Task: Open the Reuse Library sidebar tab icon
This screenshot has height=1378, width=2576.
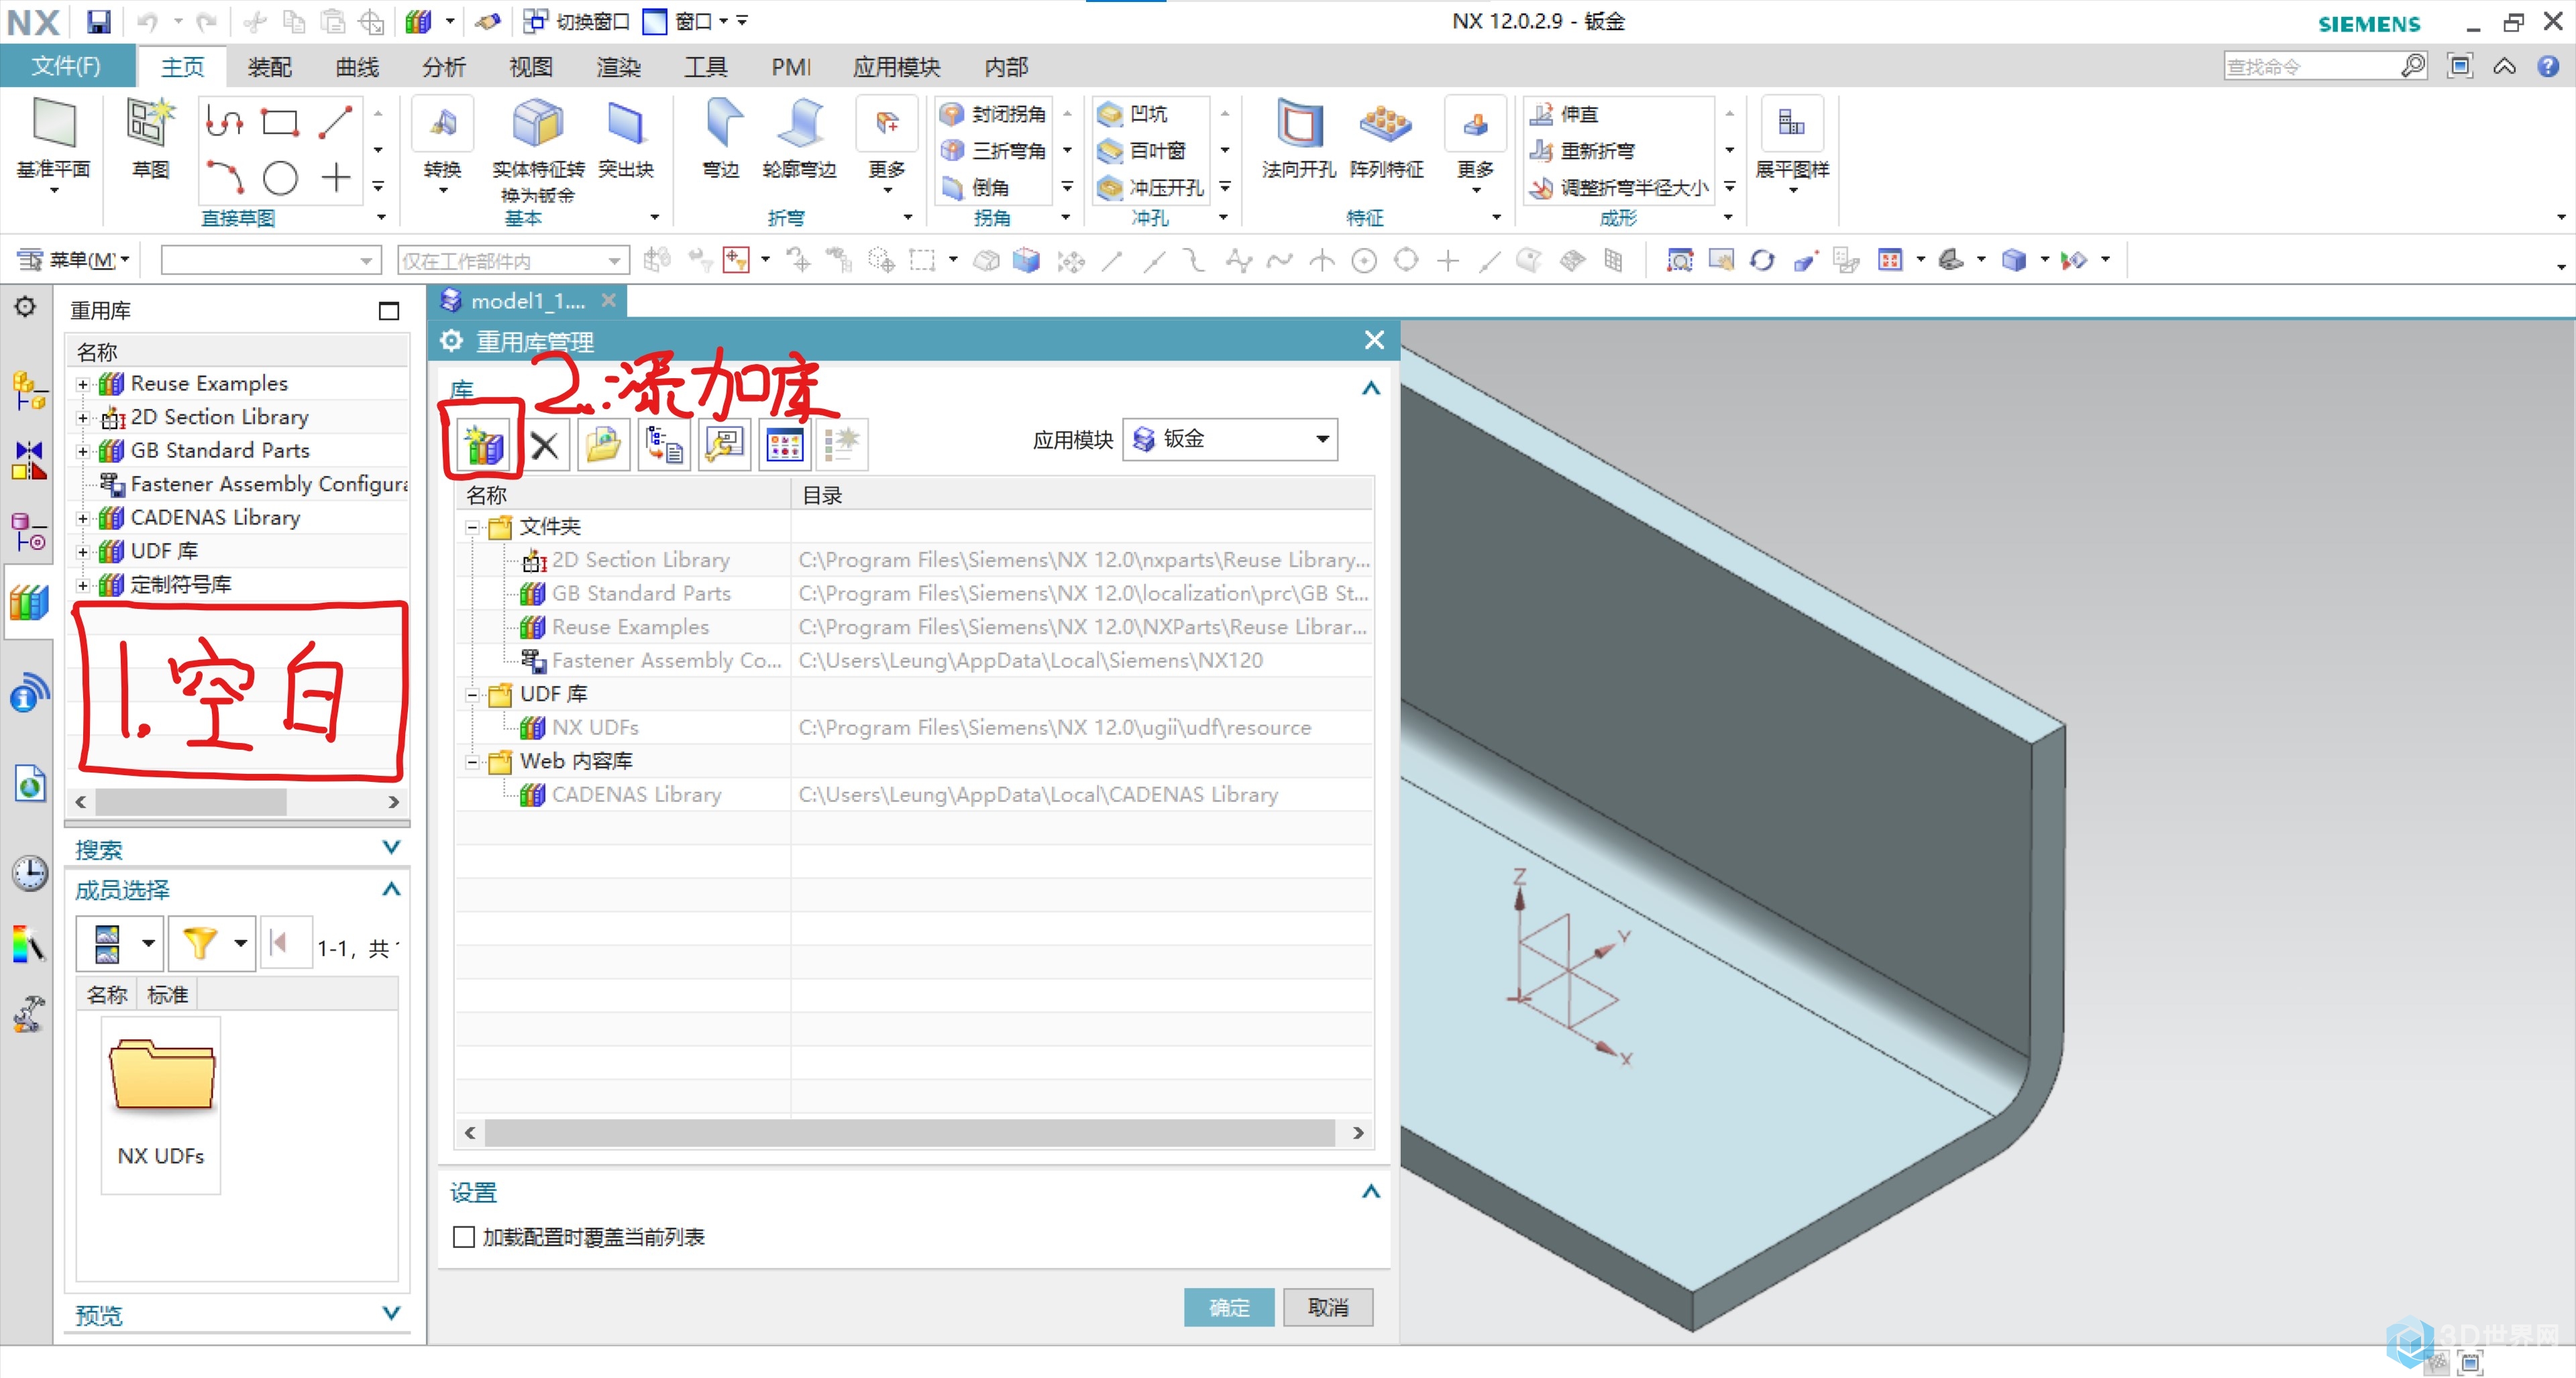Action: pyautogui.click(x=29, y=601)
